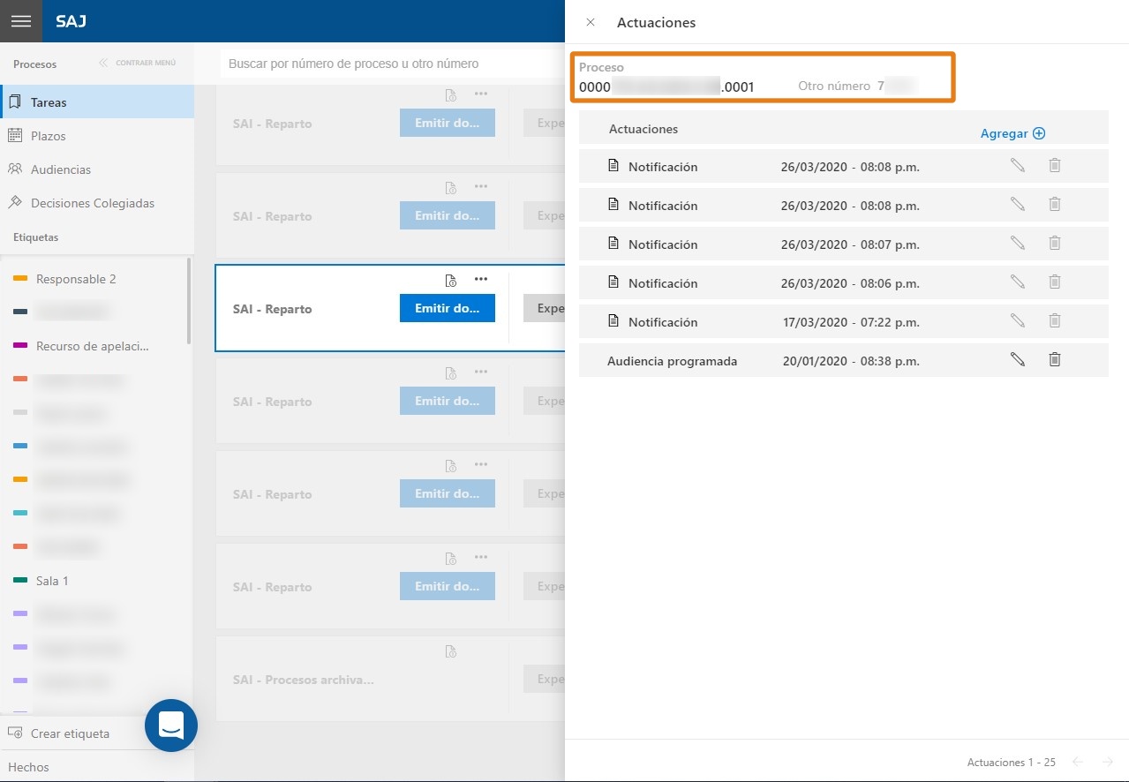Screen dimensions: 1129x782
Task: Click the '17/03/2020 - 07:22 p.m.' date
Action: (851, 322)
